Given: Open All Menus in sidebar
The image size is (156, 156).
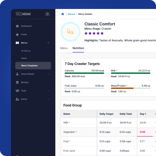Looking at the screenshot, I should click(26, 51).
